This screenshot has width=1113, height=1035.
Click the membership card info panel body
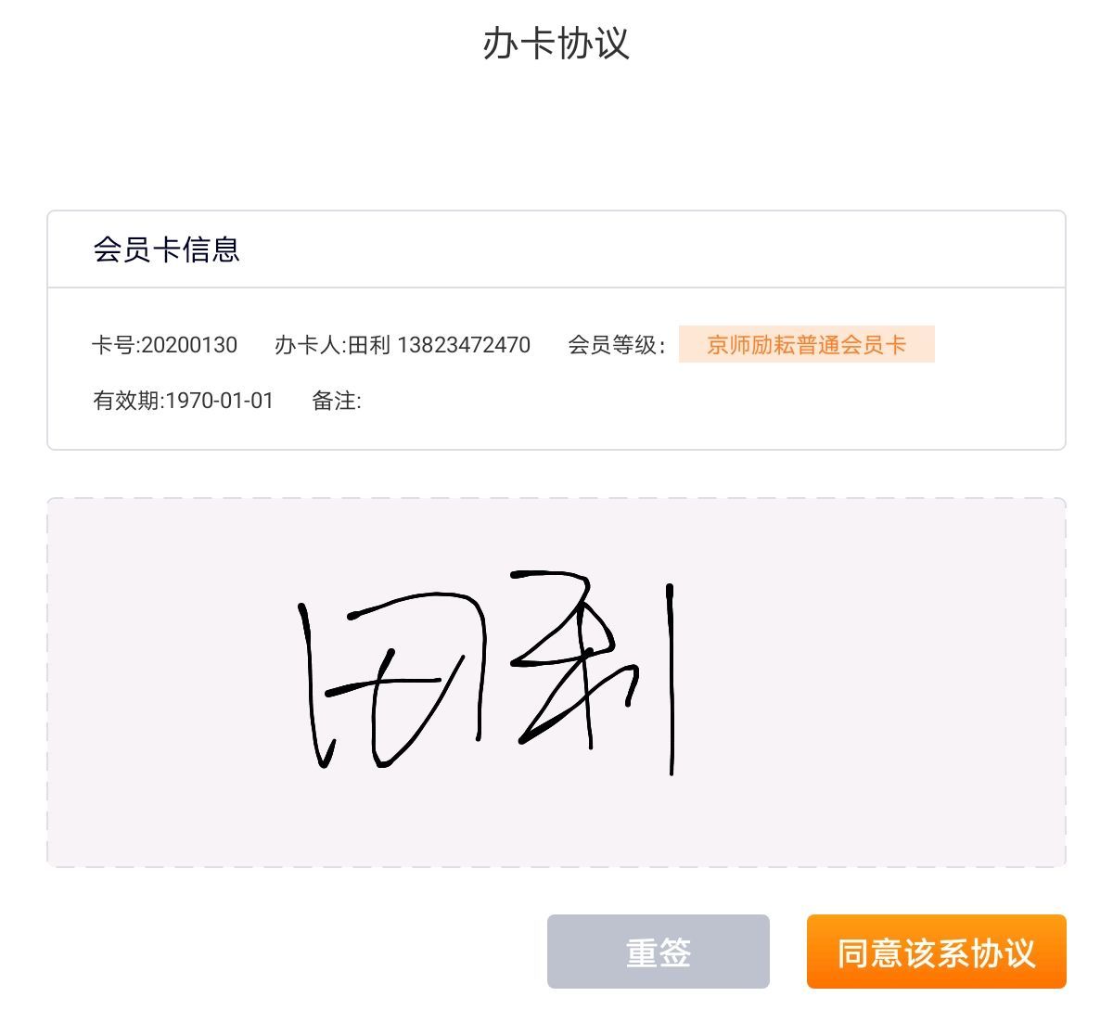[x=556, y=369]
